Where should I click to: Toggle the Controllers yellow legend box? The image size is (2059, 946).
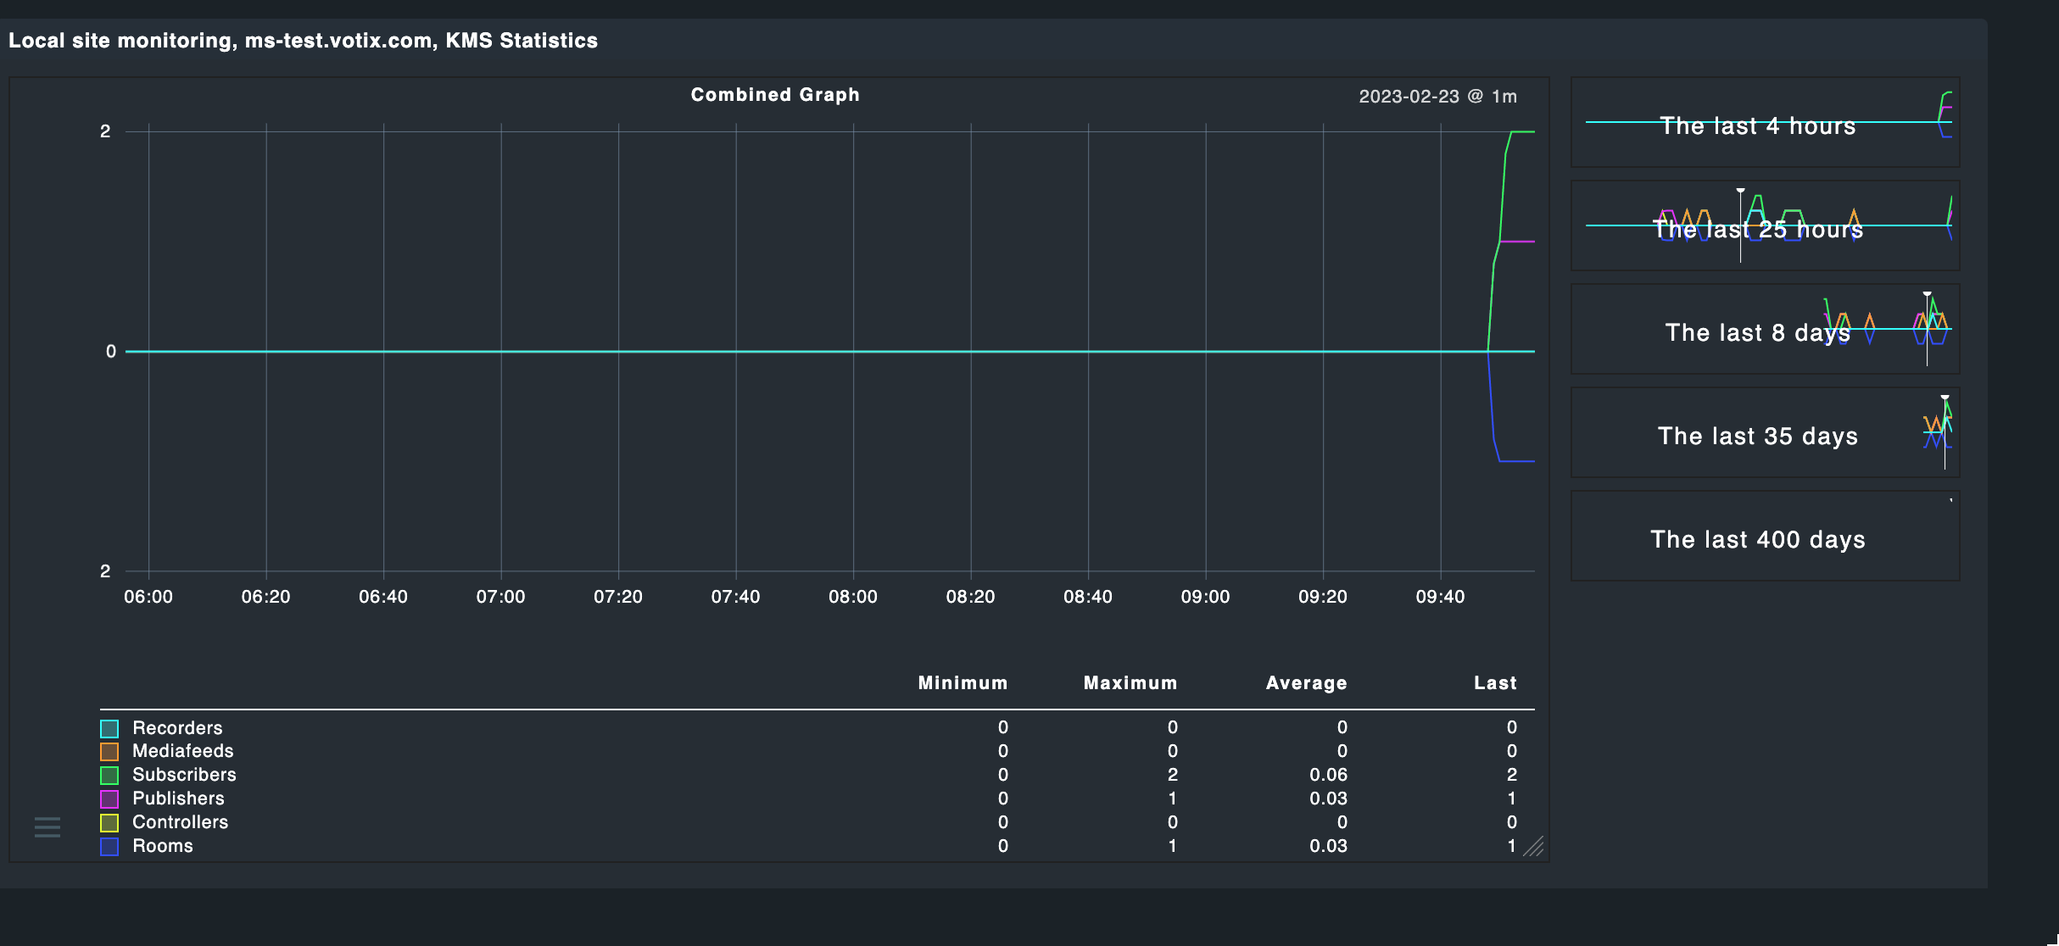tap(109, 823)
